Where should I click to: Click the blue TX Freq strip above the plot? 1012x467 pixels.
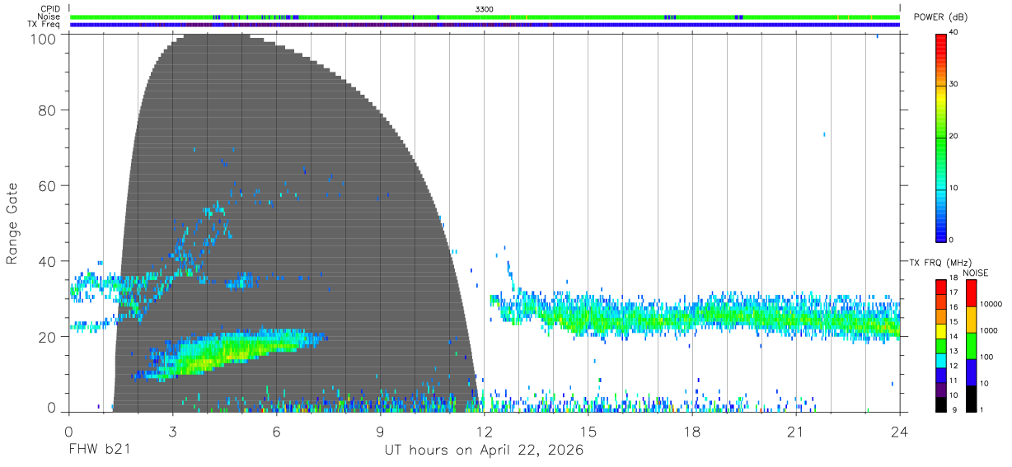(485, 25)
